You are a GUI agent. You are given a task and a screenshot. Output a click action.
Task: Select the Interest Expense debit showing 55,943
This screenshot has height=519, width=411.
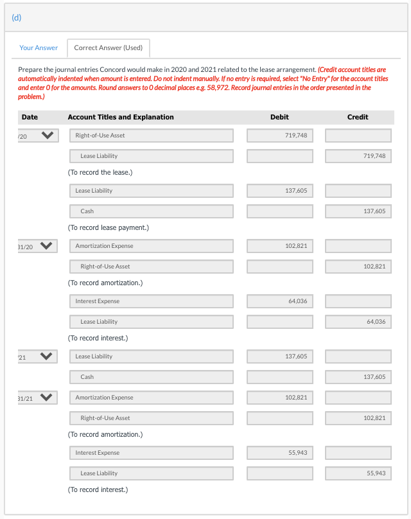pos(279,452)
